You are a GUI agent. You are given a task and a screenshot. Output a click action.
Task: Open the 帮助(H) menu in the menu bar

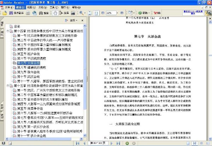(x=76, y=7)
